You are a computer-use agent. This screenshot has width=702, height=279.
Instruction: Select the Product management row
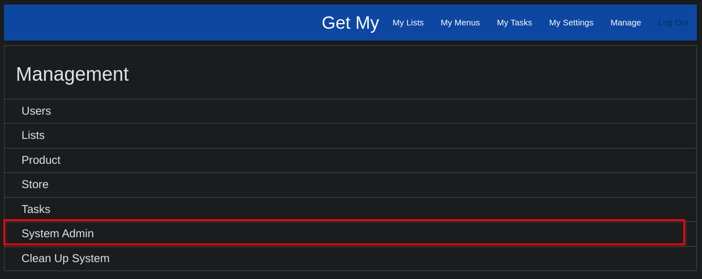pos(350,160)
